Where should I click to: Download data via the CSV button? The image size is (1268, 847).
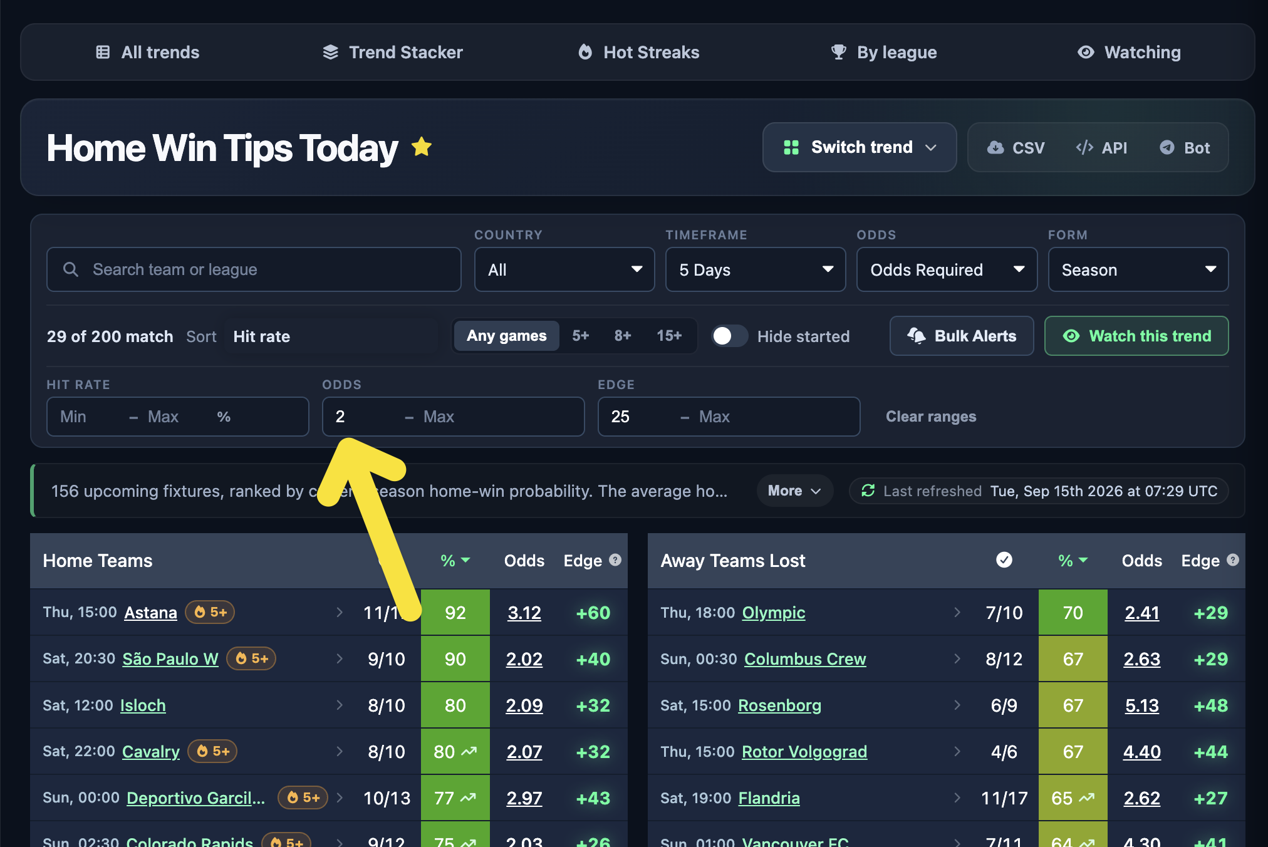[x=1016, y=148]
